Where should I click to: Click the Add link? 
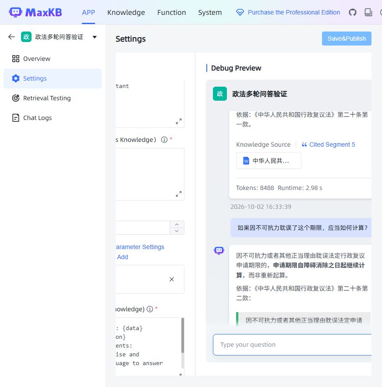123,257
